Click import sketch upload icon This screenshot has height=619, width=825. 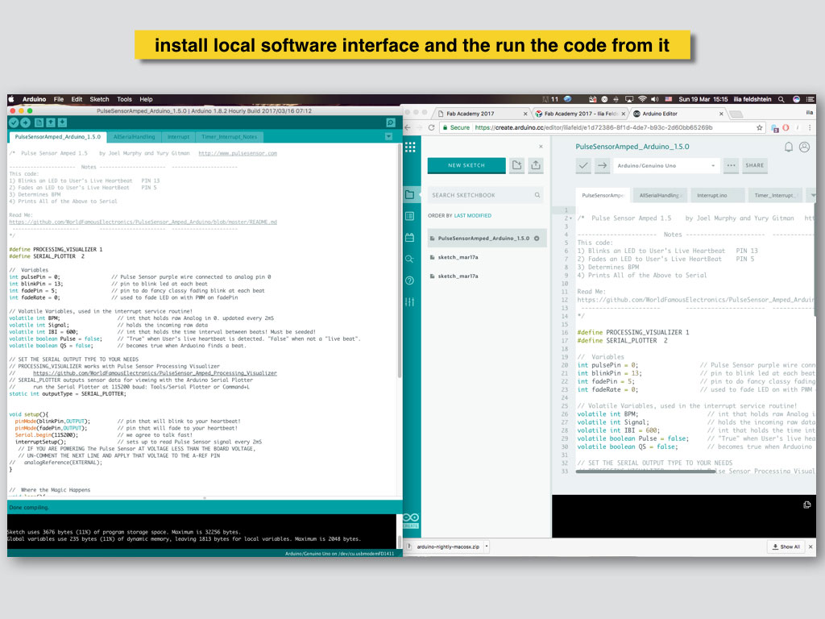coord(536,165)
